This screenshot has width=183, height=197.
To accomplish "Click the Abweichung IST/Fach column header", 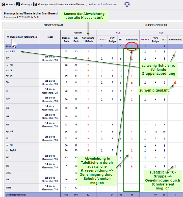I will [x=88, y=40].
